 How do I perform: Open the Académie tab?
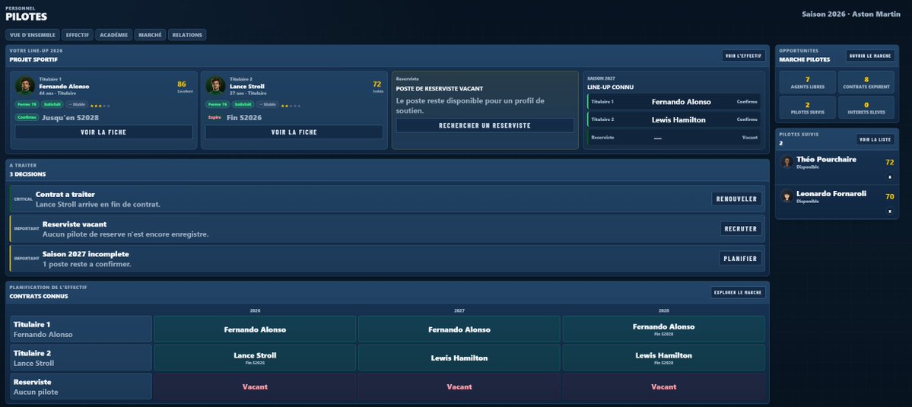click(114, 35)
